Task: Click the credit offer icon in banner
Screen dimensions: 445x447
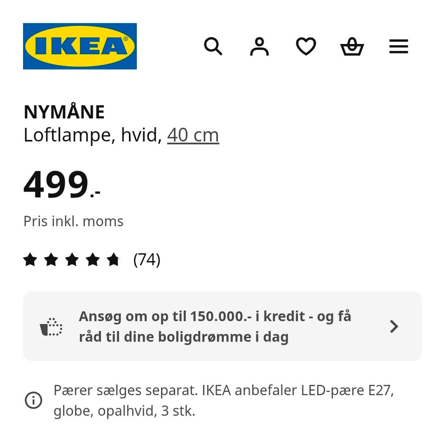Action: coord(51,327)
